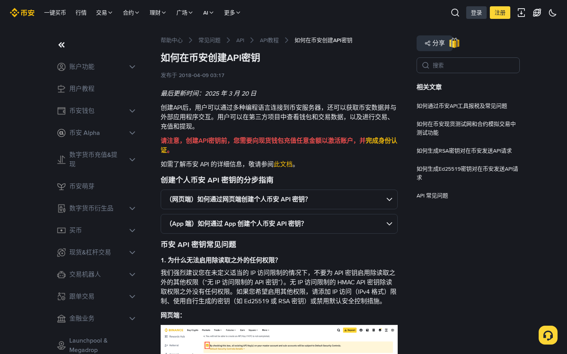Click the 跟单交易 icon
The width and height of the screenshot is (567, 354).
click(x=61, y=297)
